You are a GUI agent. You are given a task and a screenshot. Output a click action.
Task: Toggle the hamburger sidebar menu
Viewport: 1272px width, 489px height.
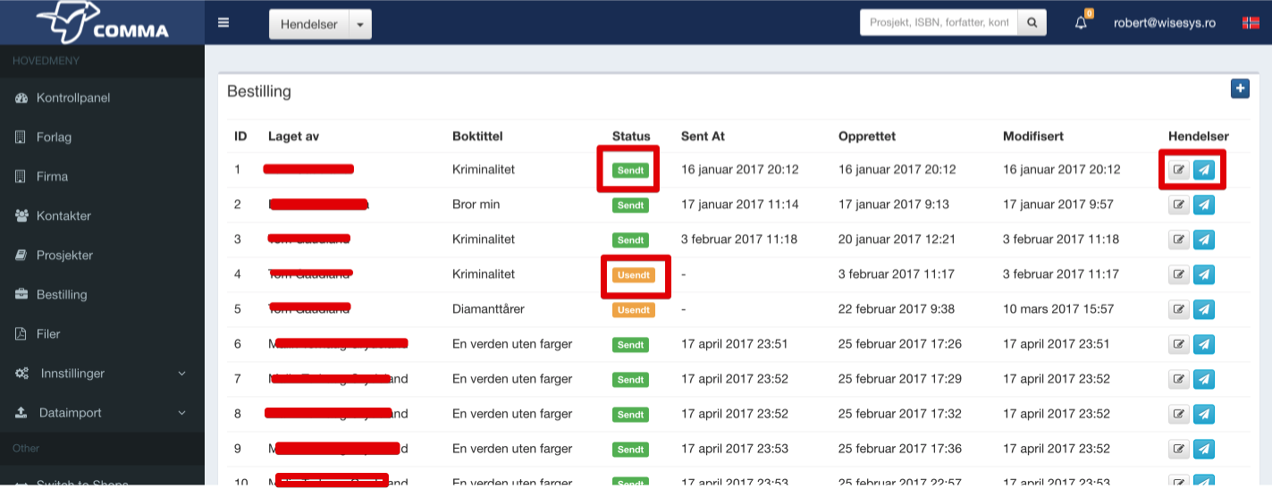pyautogui.click(x=223, y=23)
